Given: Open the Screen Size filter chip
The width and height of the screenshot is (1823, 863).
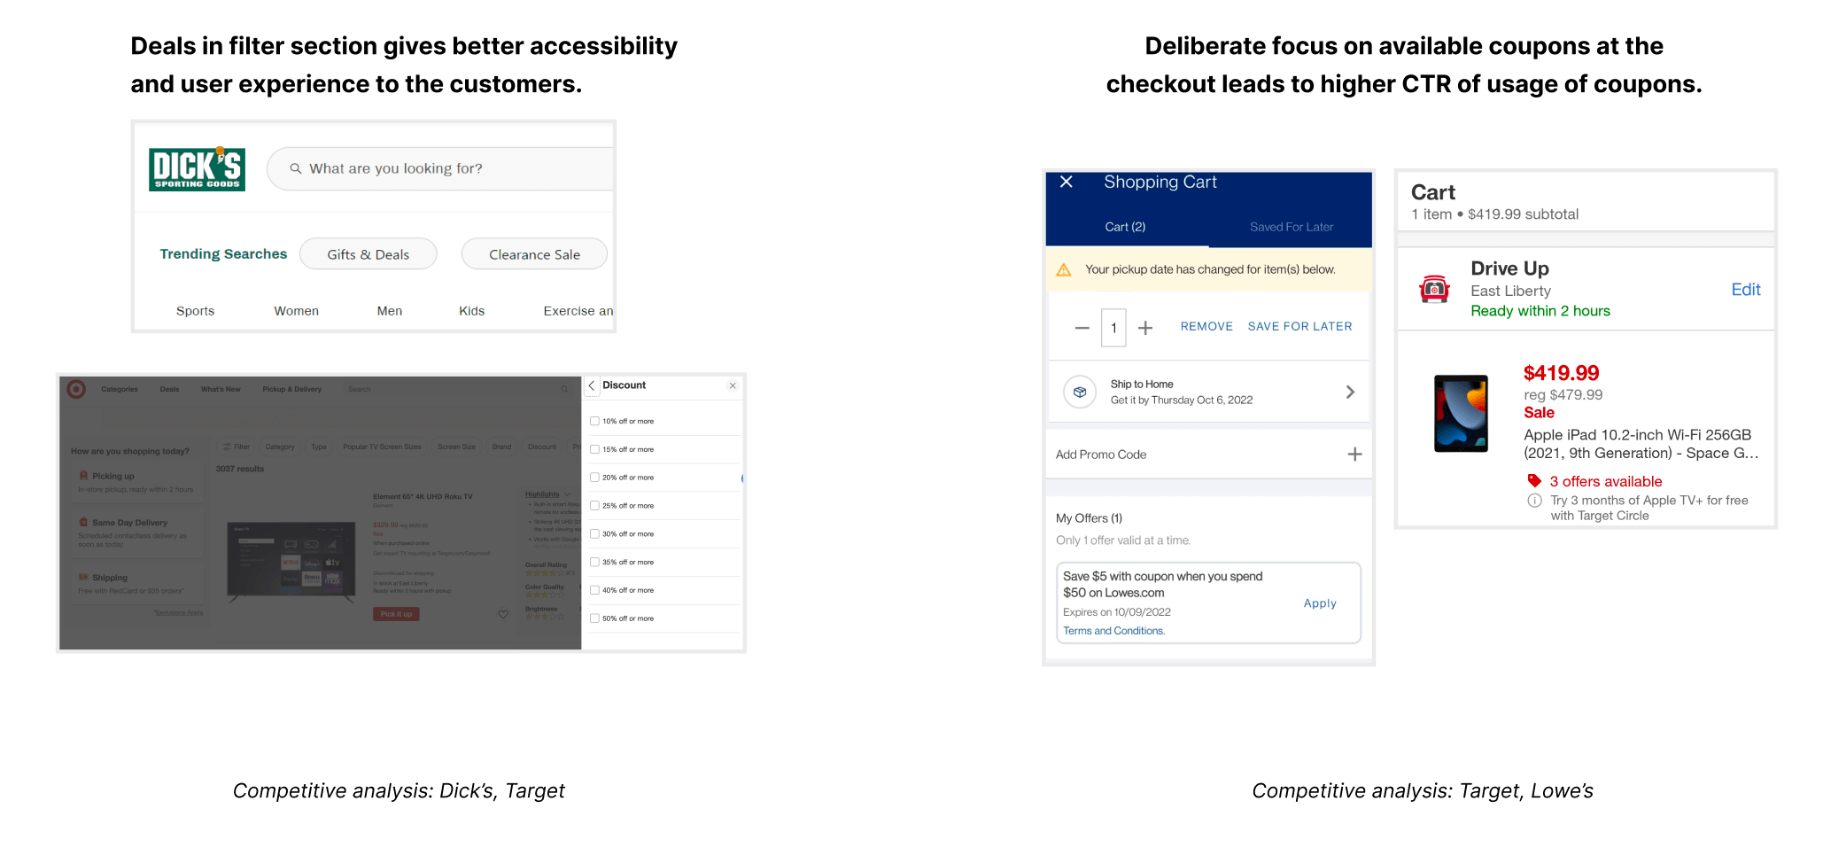Looking at the screenshot, I should pos(456,447).
